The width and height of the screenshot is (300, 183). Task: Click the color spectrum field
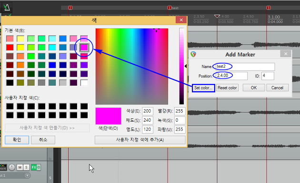pos(132,66)
